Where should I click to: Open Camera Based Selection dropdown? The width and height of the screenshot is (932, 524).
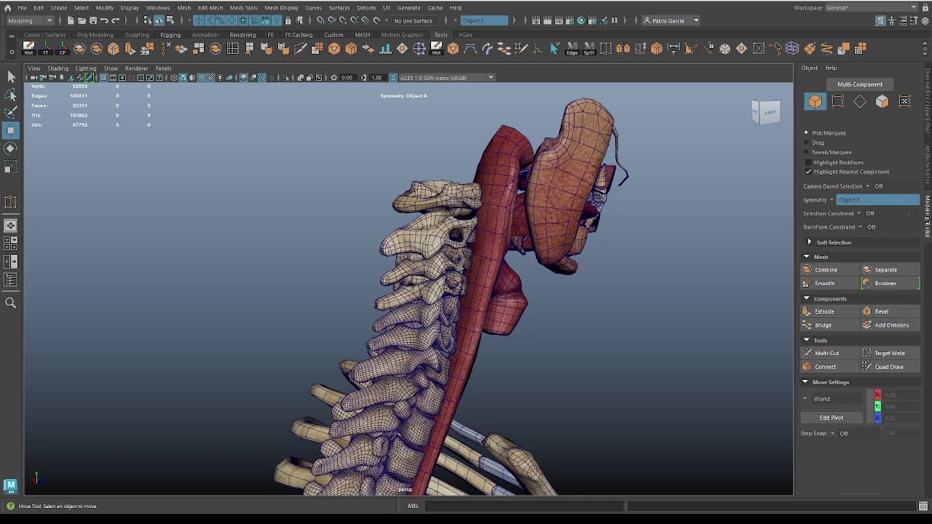click(867, 186)
